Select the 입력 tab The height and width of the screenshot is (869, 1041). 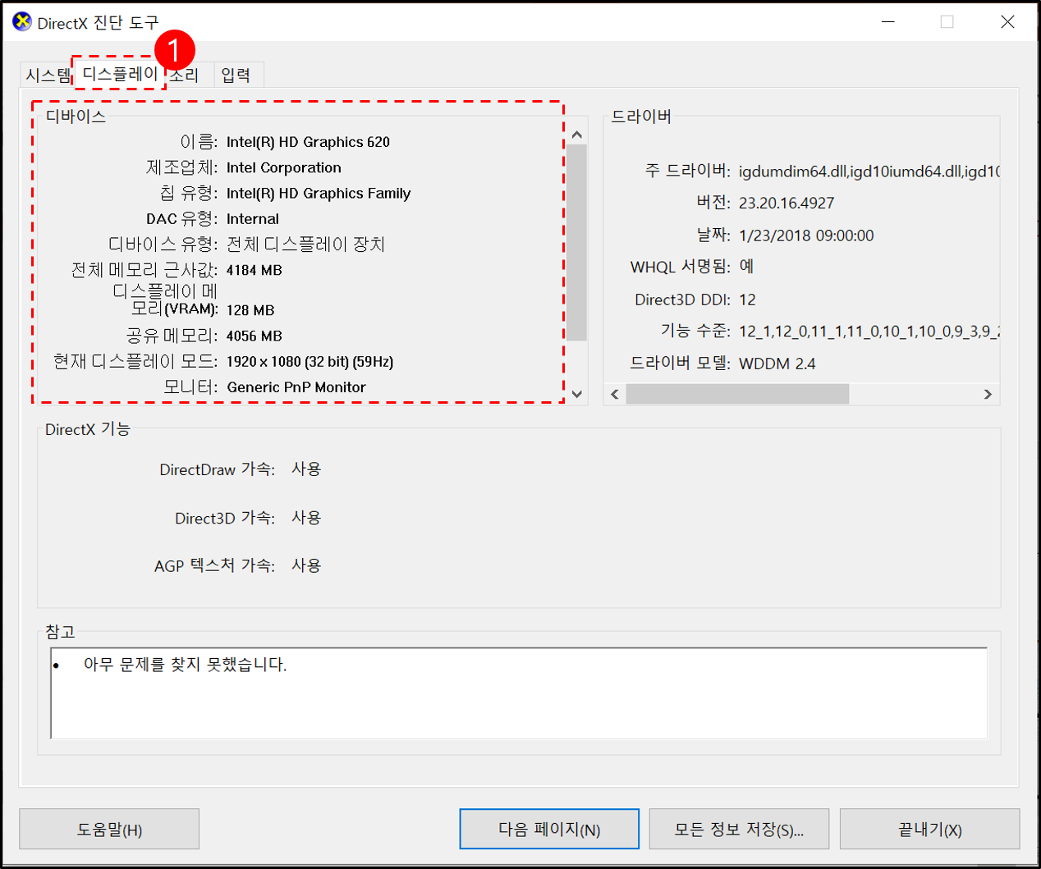[236, 74]
